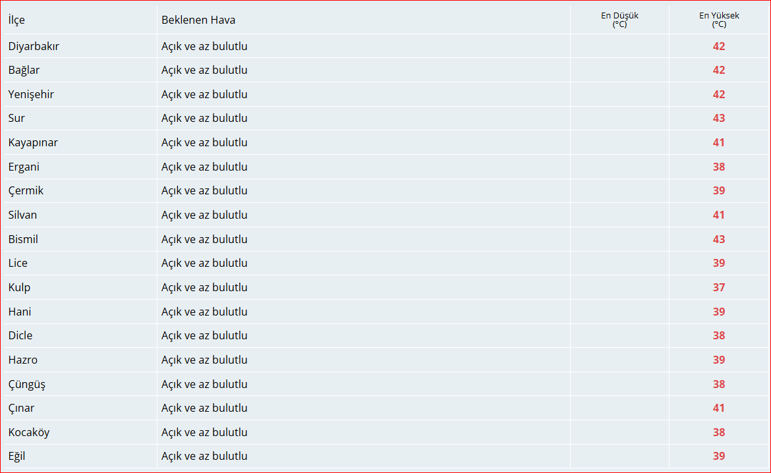Choose the Sur district entry

(16, 118)
